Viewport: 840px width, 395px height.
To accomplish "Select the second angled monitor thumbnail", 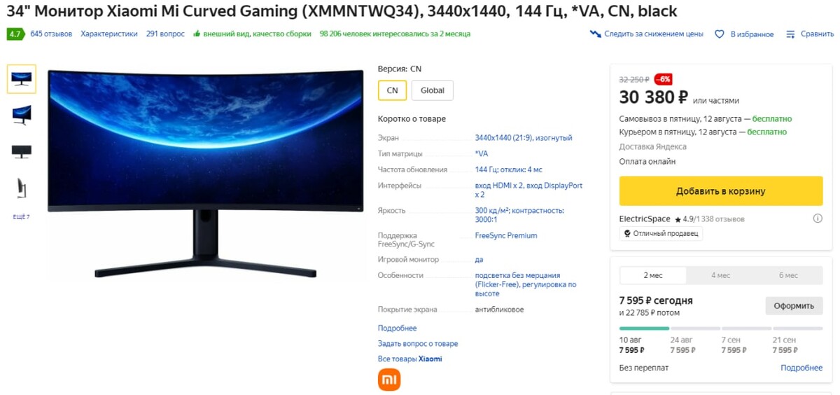I will click(21, 115).
